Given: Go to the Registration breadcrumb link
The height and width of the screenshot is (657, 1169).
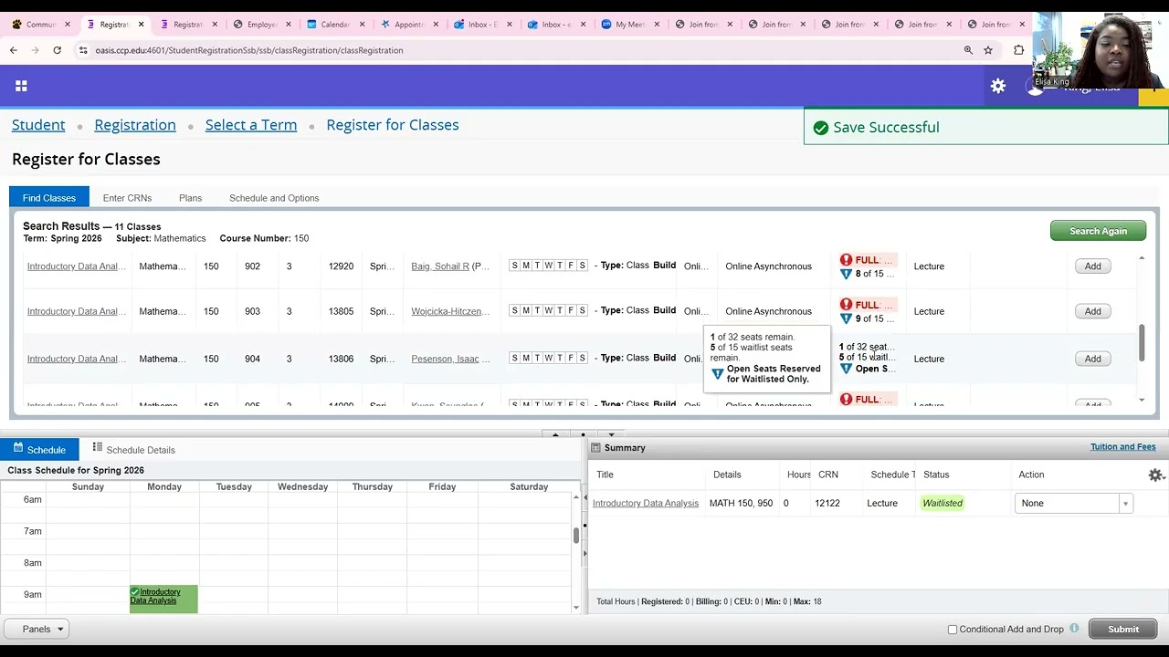Looking at the screenshot, I should click(x=135, y=125).
